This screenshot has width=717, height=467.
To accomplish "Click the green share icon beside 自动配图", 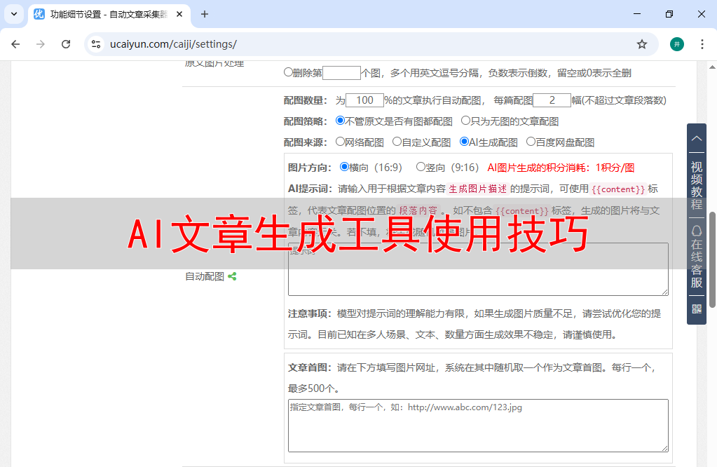I will [232, 276].
